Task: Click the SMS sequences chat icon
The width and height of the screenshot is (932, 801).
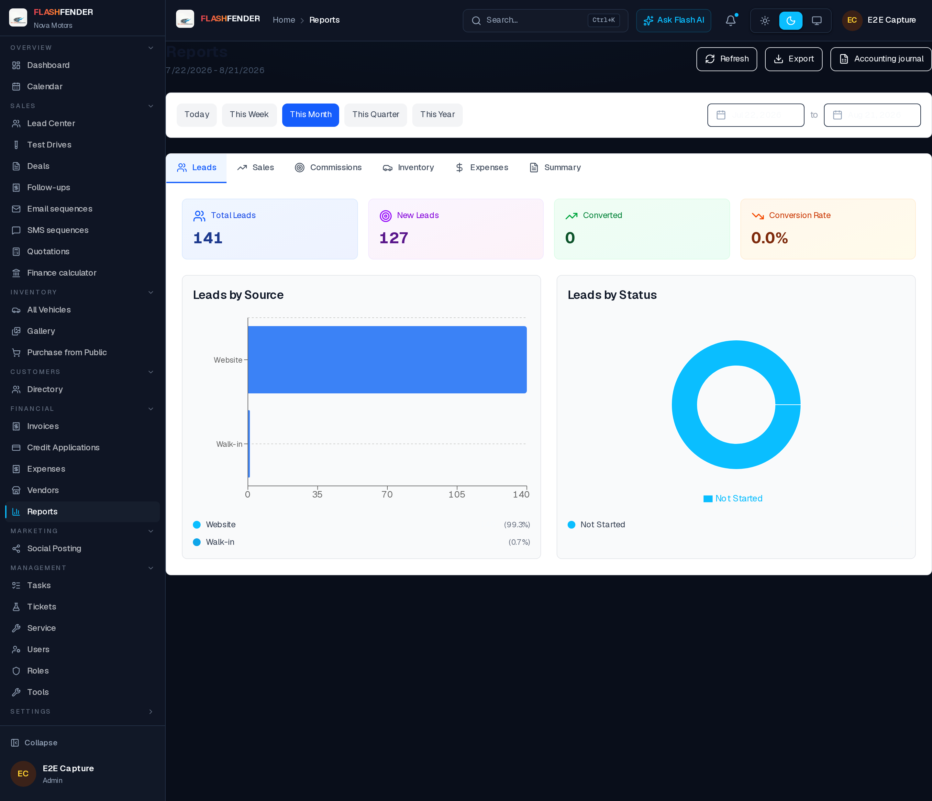Action: (x=16, y=230)
